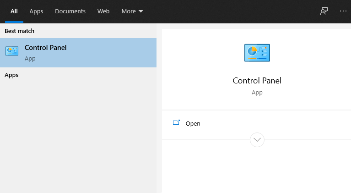Open the three-dot options menu
Viewport: 351px width, 193px height.
point(343,11)
